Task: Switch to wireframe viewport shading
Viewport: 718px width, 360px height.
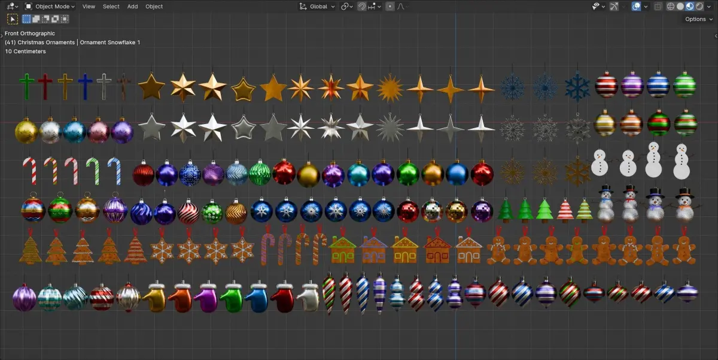Action: pyautogui.click(x=671, y=7)
